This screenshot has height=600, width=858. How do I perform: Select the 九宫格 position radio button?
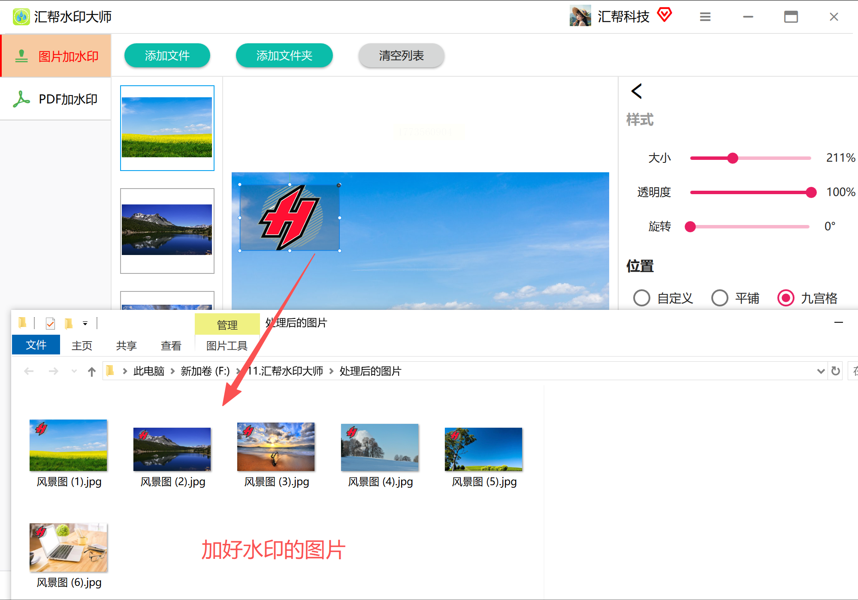coord(786,298)
